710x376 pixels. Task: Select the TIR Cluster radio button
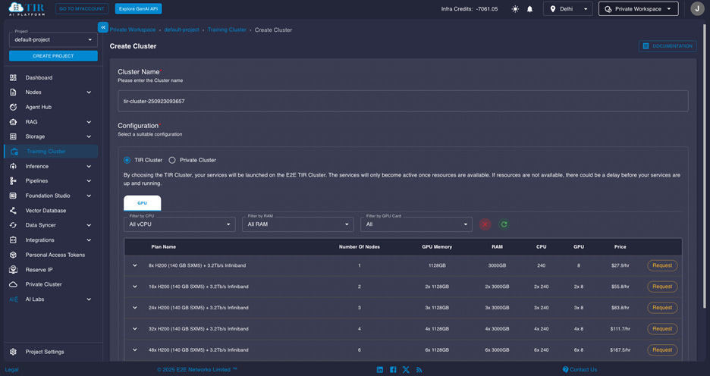127,160
